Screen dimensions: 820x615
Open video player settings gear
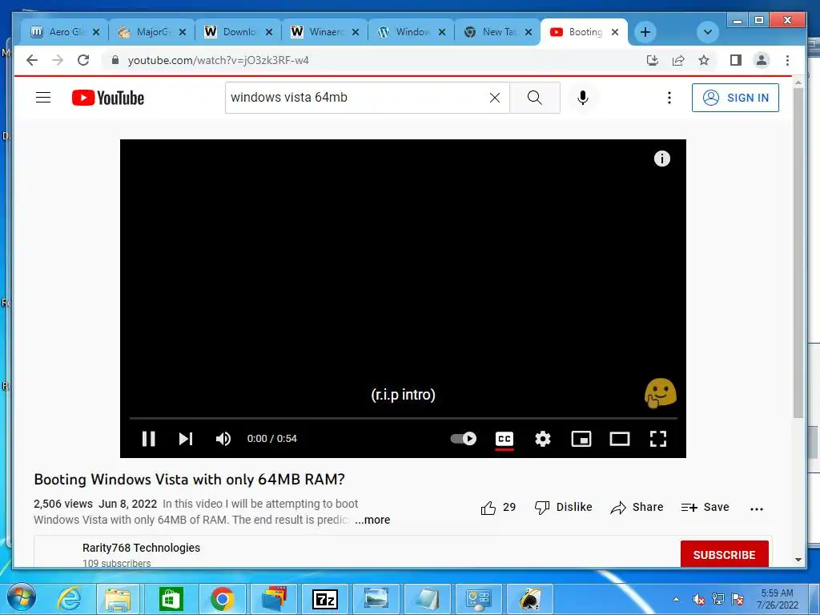(543, 438)
